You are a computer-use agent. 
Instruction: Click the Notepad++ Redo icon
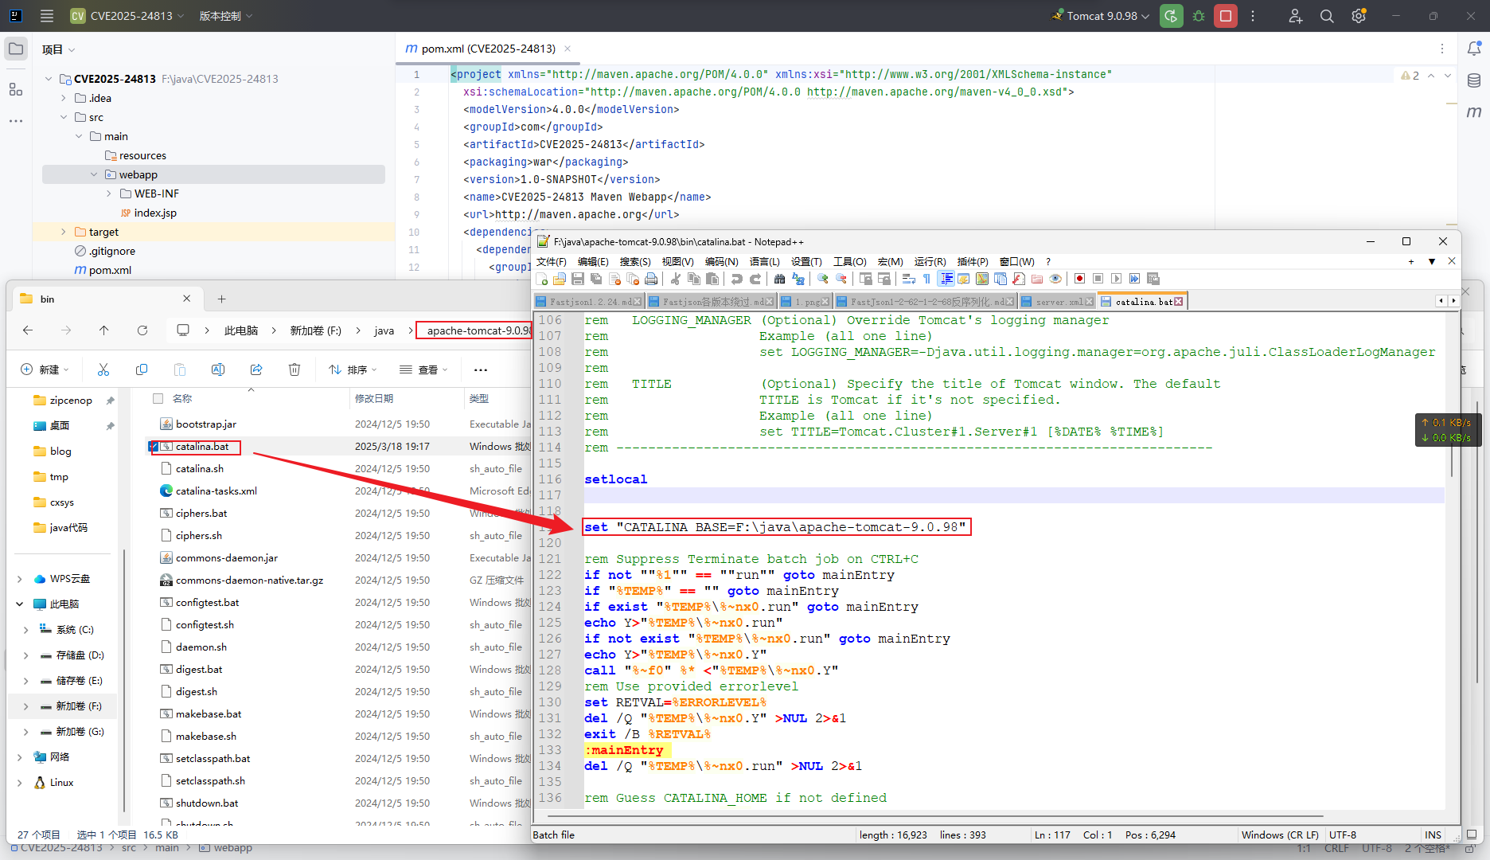tap(755, 279)
